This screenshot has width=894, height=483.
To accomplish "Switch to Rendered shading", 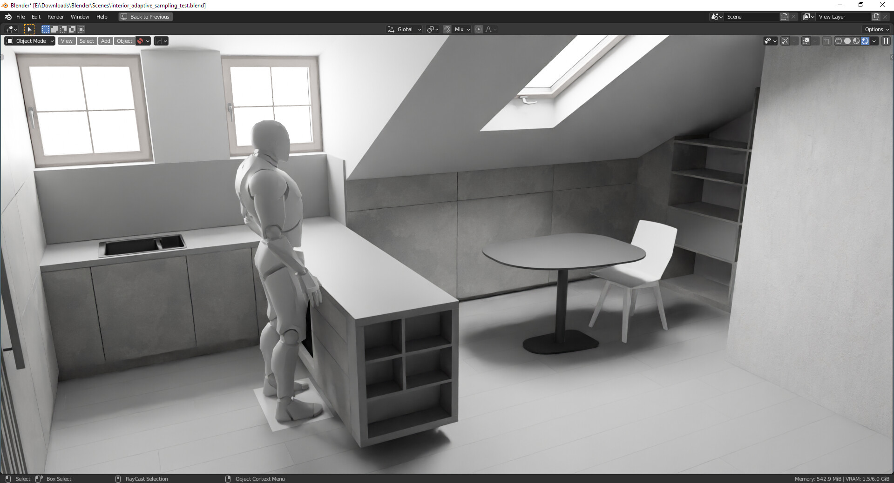I will tap(865, 41).
